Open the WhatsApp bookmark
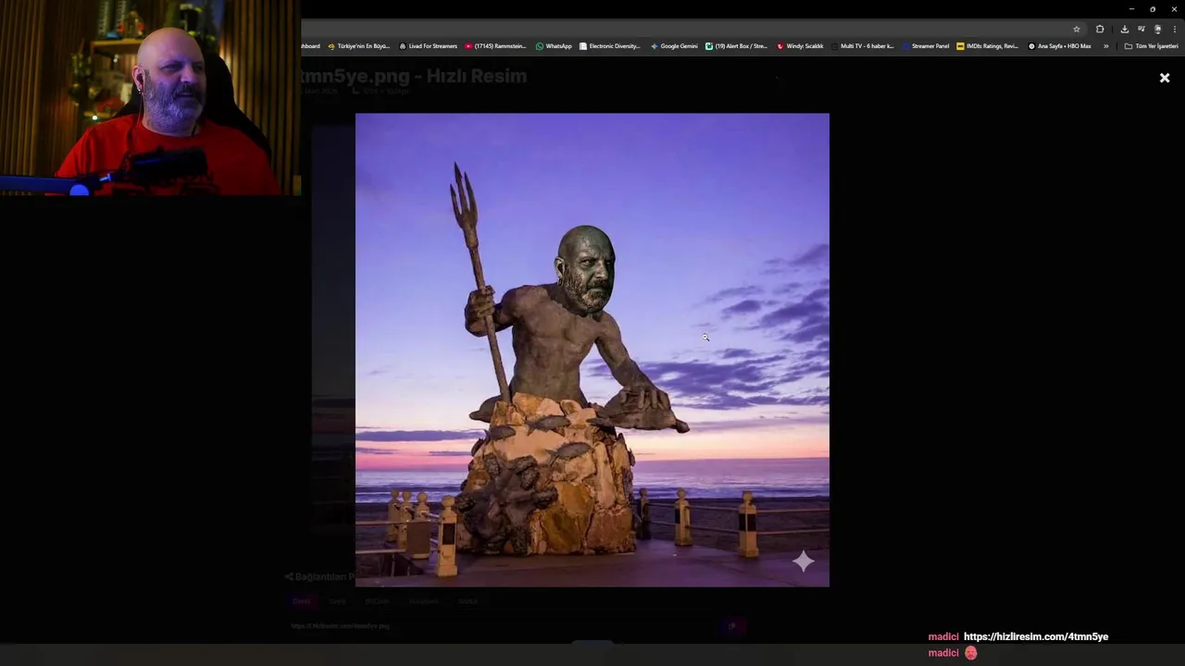The height and width of the screenshot is (666, 1185). pyautogui.click(x=554, y=46)
